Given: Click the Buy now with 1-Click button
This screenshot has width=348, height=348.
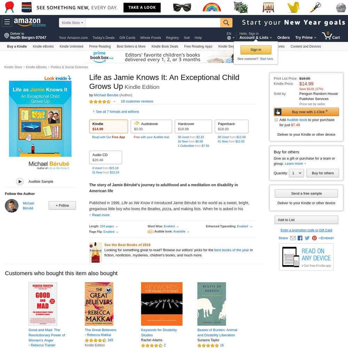Looking at the screenshot, I should click(x=306, y=112).
